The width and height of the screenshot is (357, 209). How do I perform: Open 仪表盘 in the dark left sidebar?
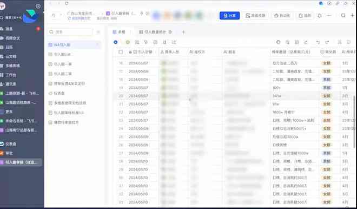click(11, 144)
